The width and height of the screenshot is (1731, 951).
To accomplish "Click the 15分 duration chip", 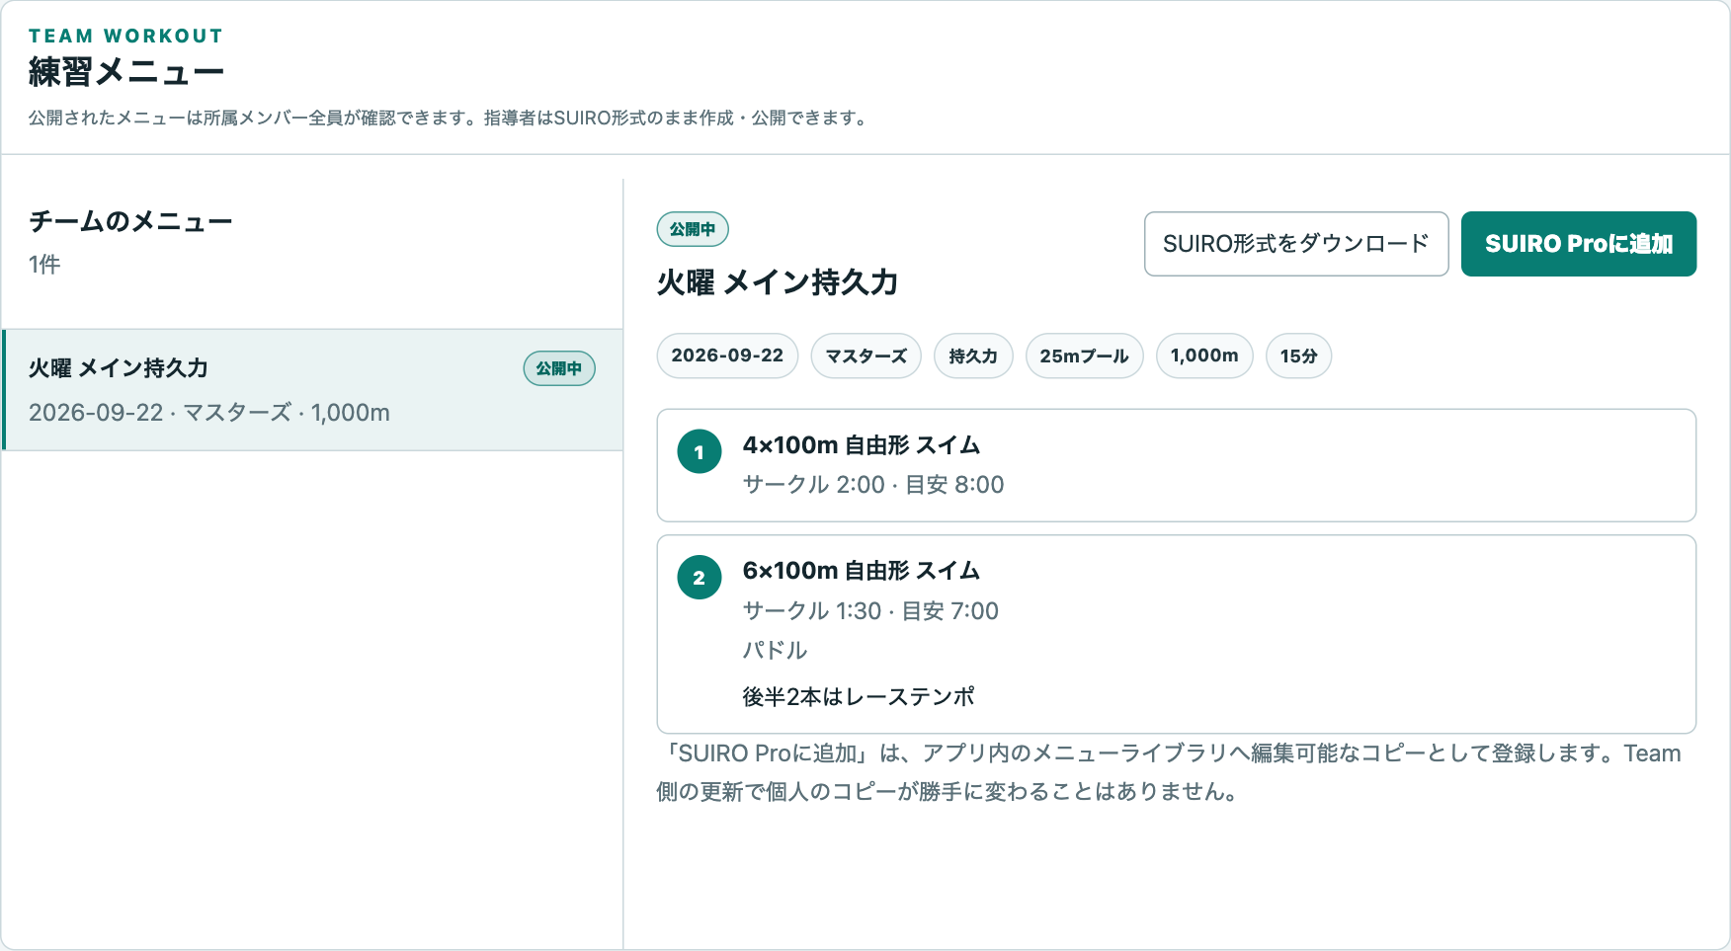I will pyautogui.click(x=1299, y=356).
